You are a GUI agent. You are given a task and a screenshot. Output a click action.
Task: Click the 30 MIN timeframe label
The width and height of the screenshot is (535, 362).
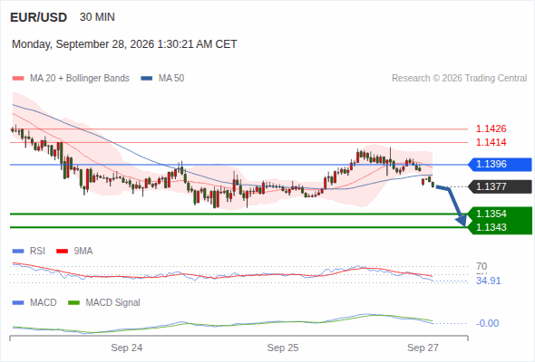click(x=97, y=17)
